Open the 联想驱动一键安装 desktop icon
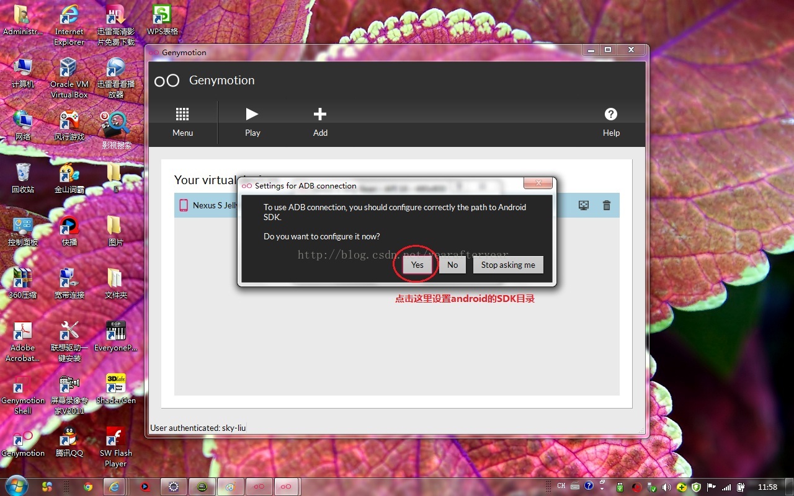This screenshot has height=496, width=794. tap(69, 342)
